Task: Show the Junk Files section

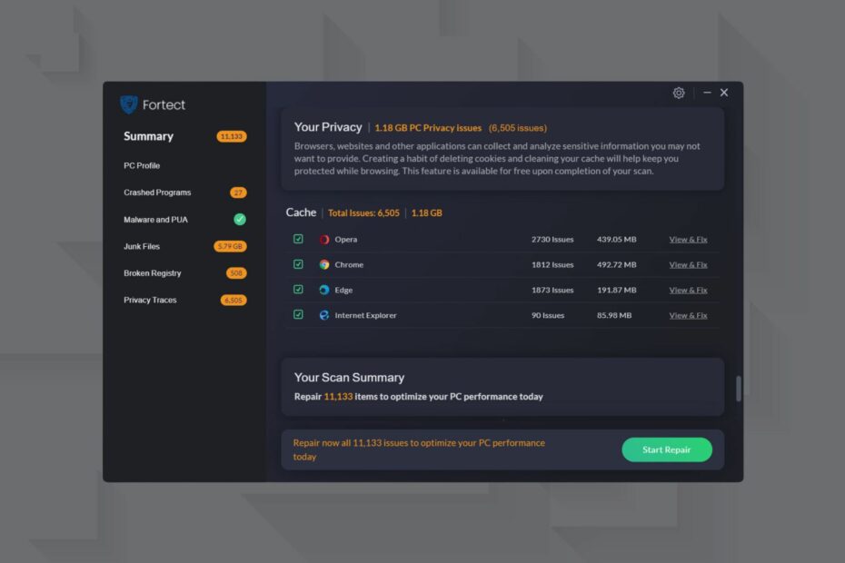Action: 142,246
